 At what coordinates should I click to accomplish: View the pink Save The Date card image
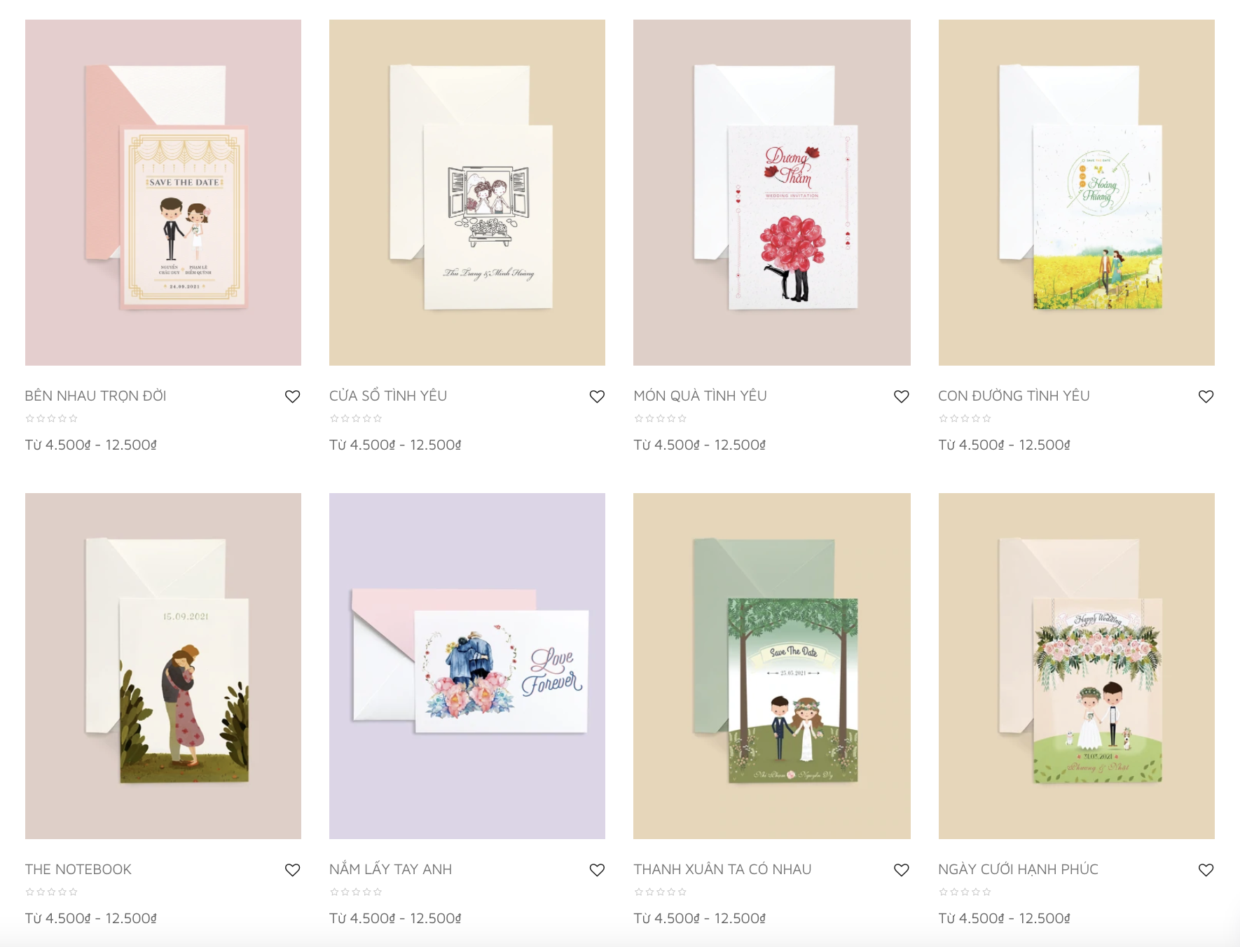(x=163, y=193)
